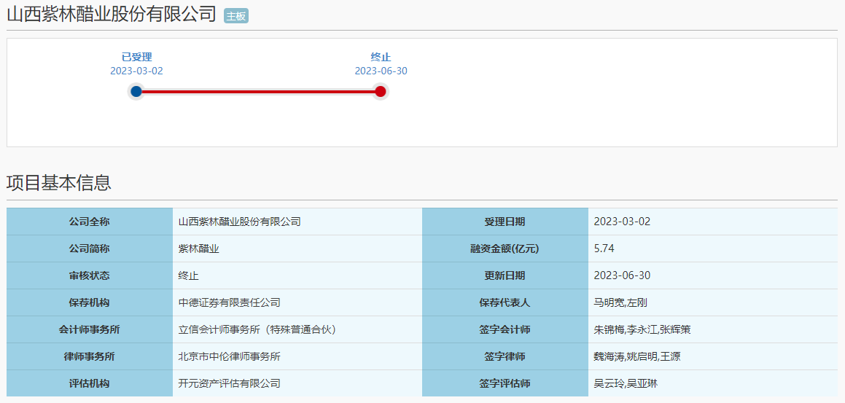Click date 2023-06-30 under 终止
Viewport: 845px width, 403px height.
coord(381,71)
